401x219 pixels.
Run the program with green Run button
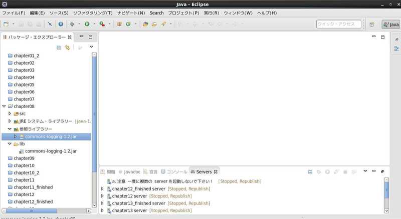click(87, 24)
